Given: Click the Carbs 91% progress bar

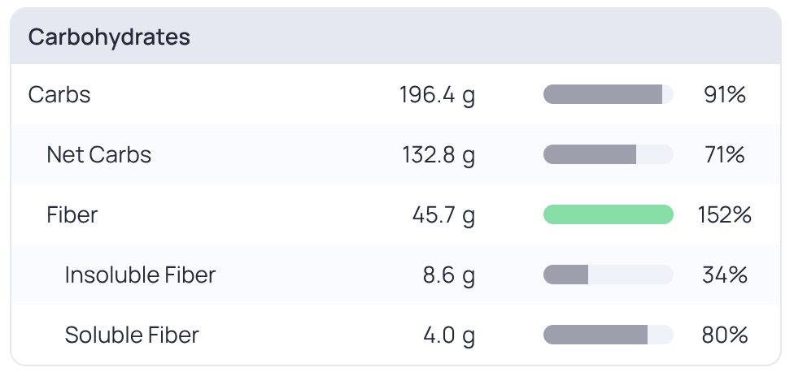Looking at the screenshot, I should point(609,94).
